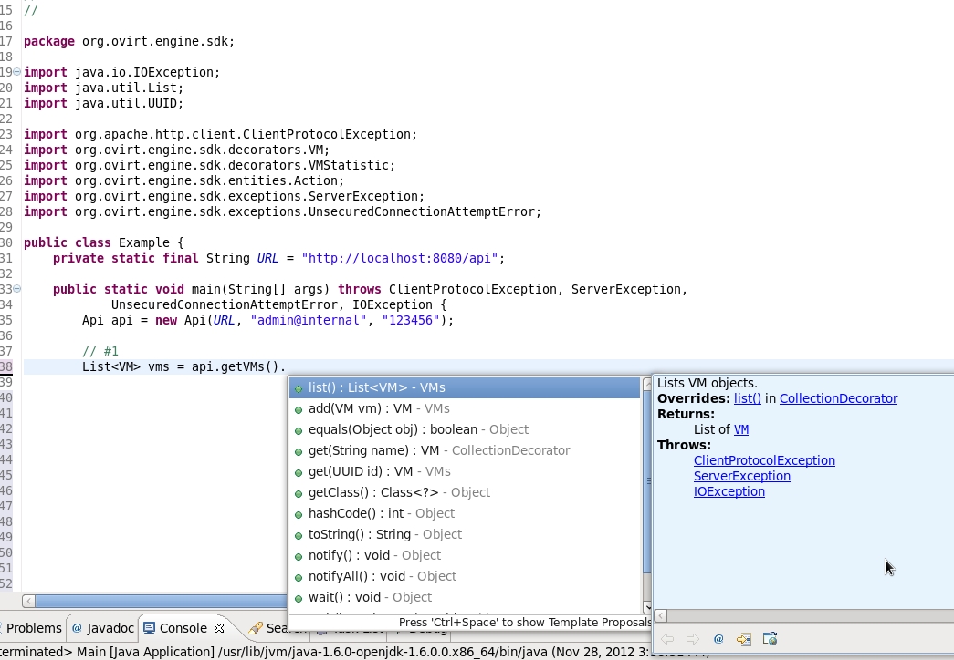Close the Console tab with its X icon
954x660 pixels.
pyautogui.click(x=219, y=628)
